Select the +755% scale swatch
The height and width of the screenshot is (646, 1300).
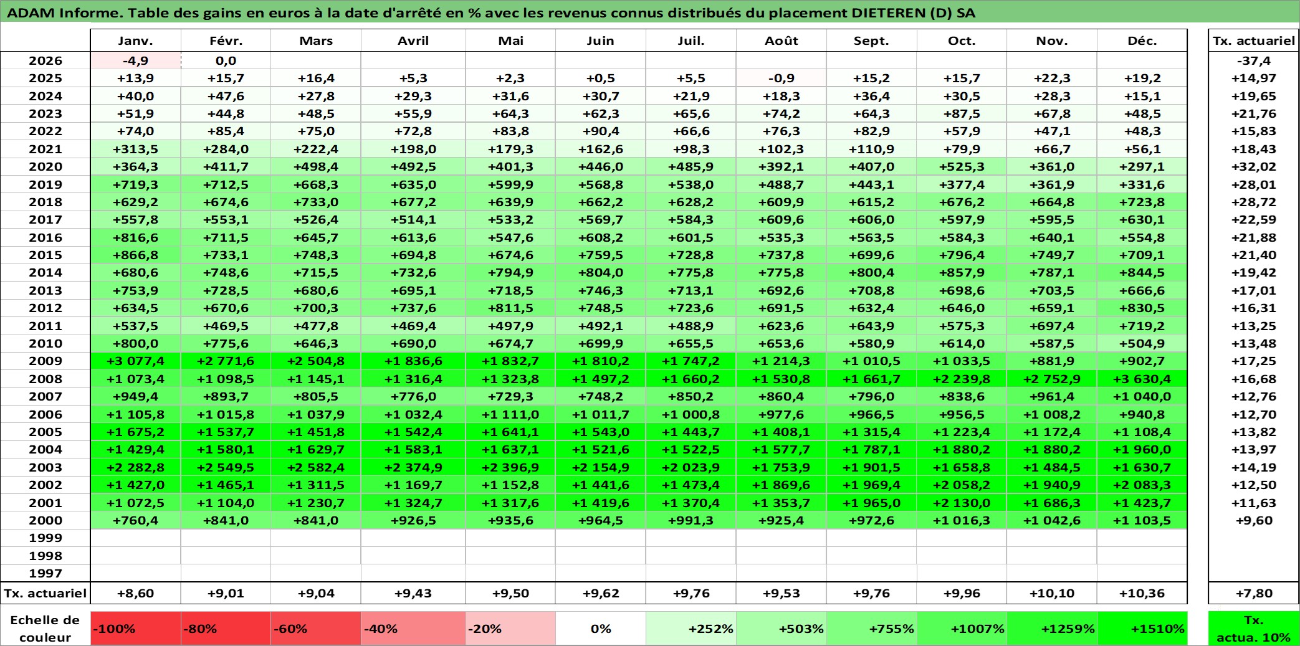(872, 629)
